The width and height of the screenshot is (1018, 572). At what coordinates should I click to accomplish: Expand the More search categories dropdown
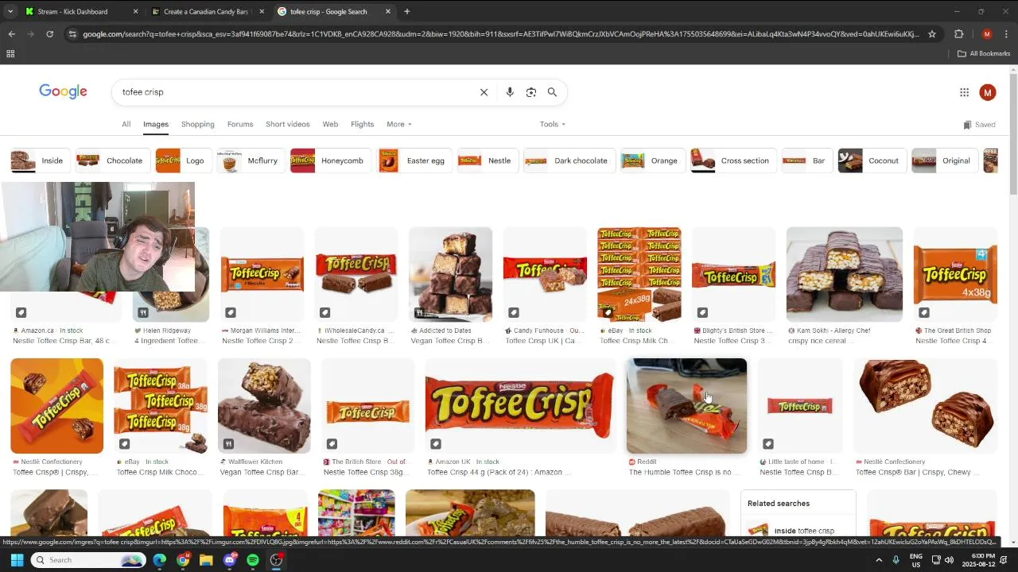coord(399,124)
